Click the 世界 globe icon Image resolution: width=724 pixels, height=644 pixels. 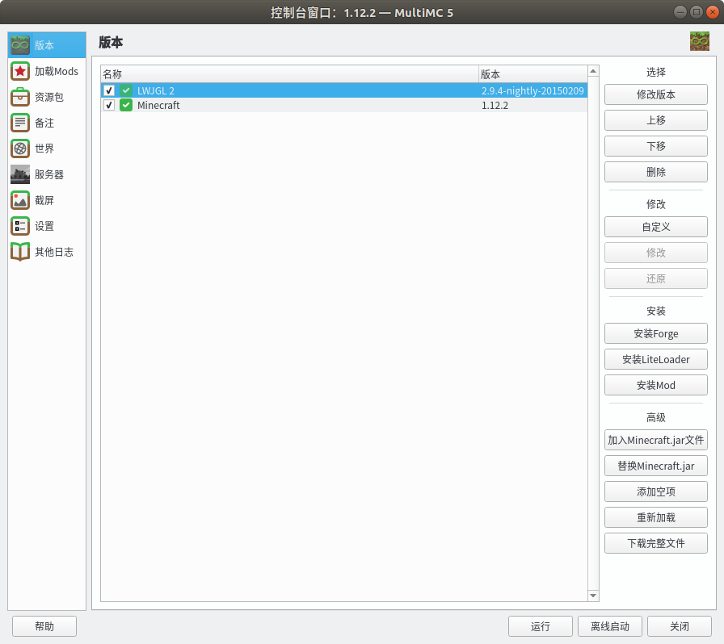tap(20, 148)
